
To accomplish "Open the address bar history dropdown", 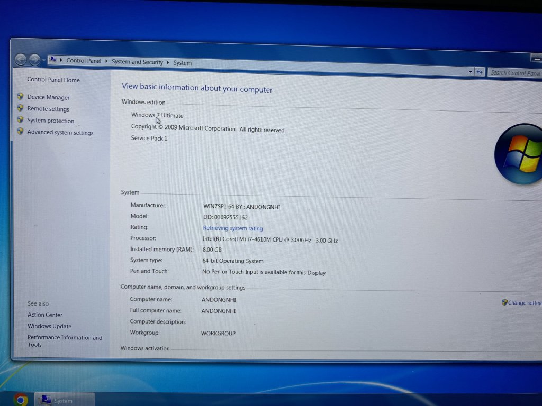I will (x=471, y=72).
